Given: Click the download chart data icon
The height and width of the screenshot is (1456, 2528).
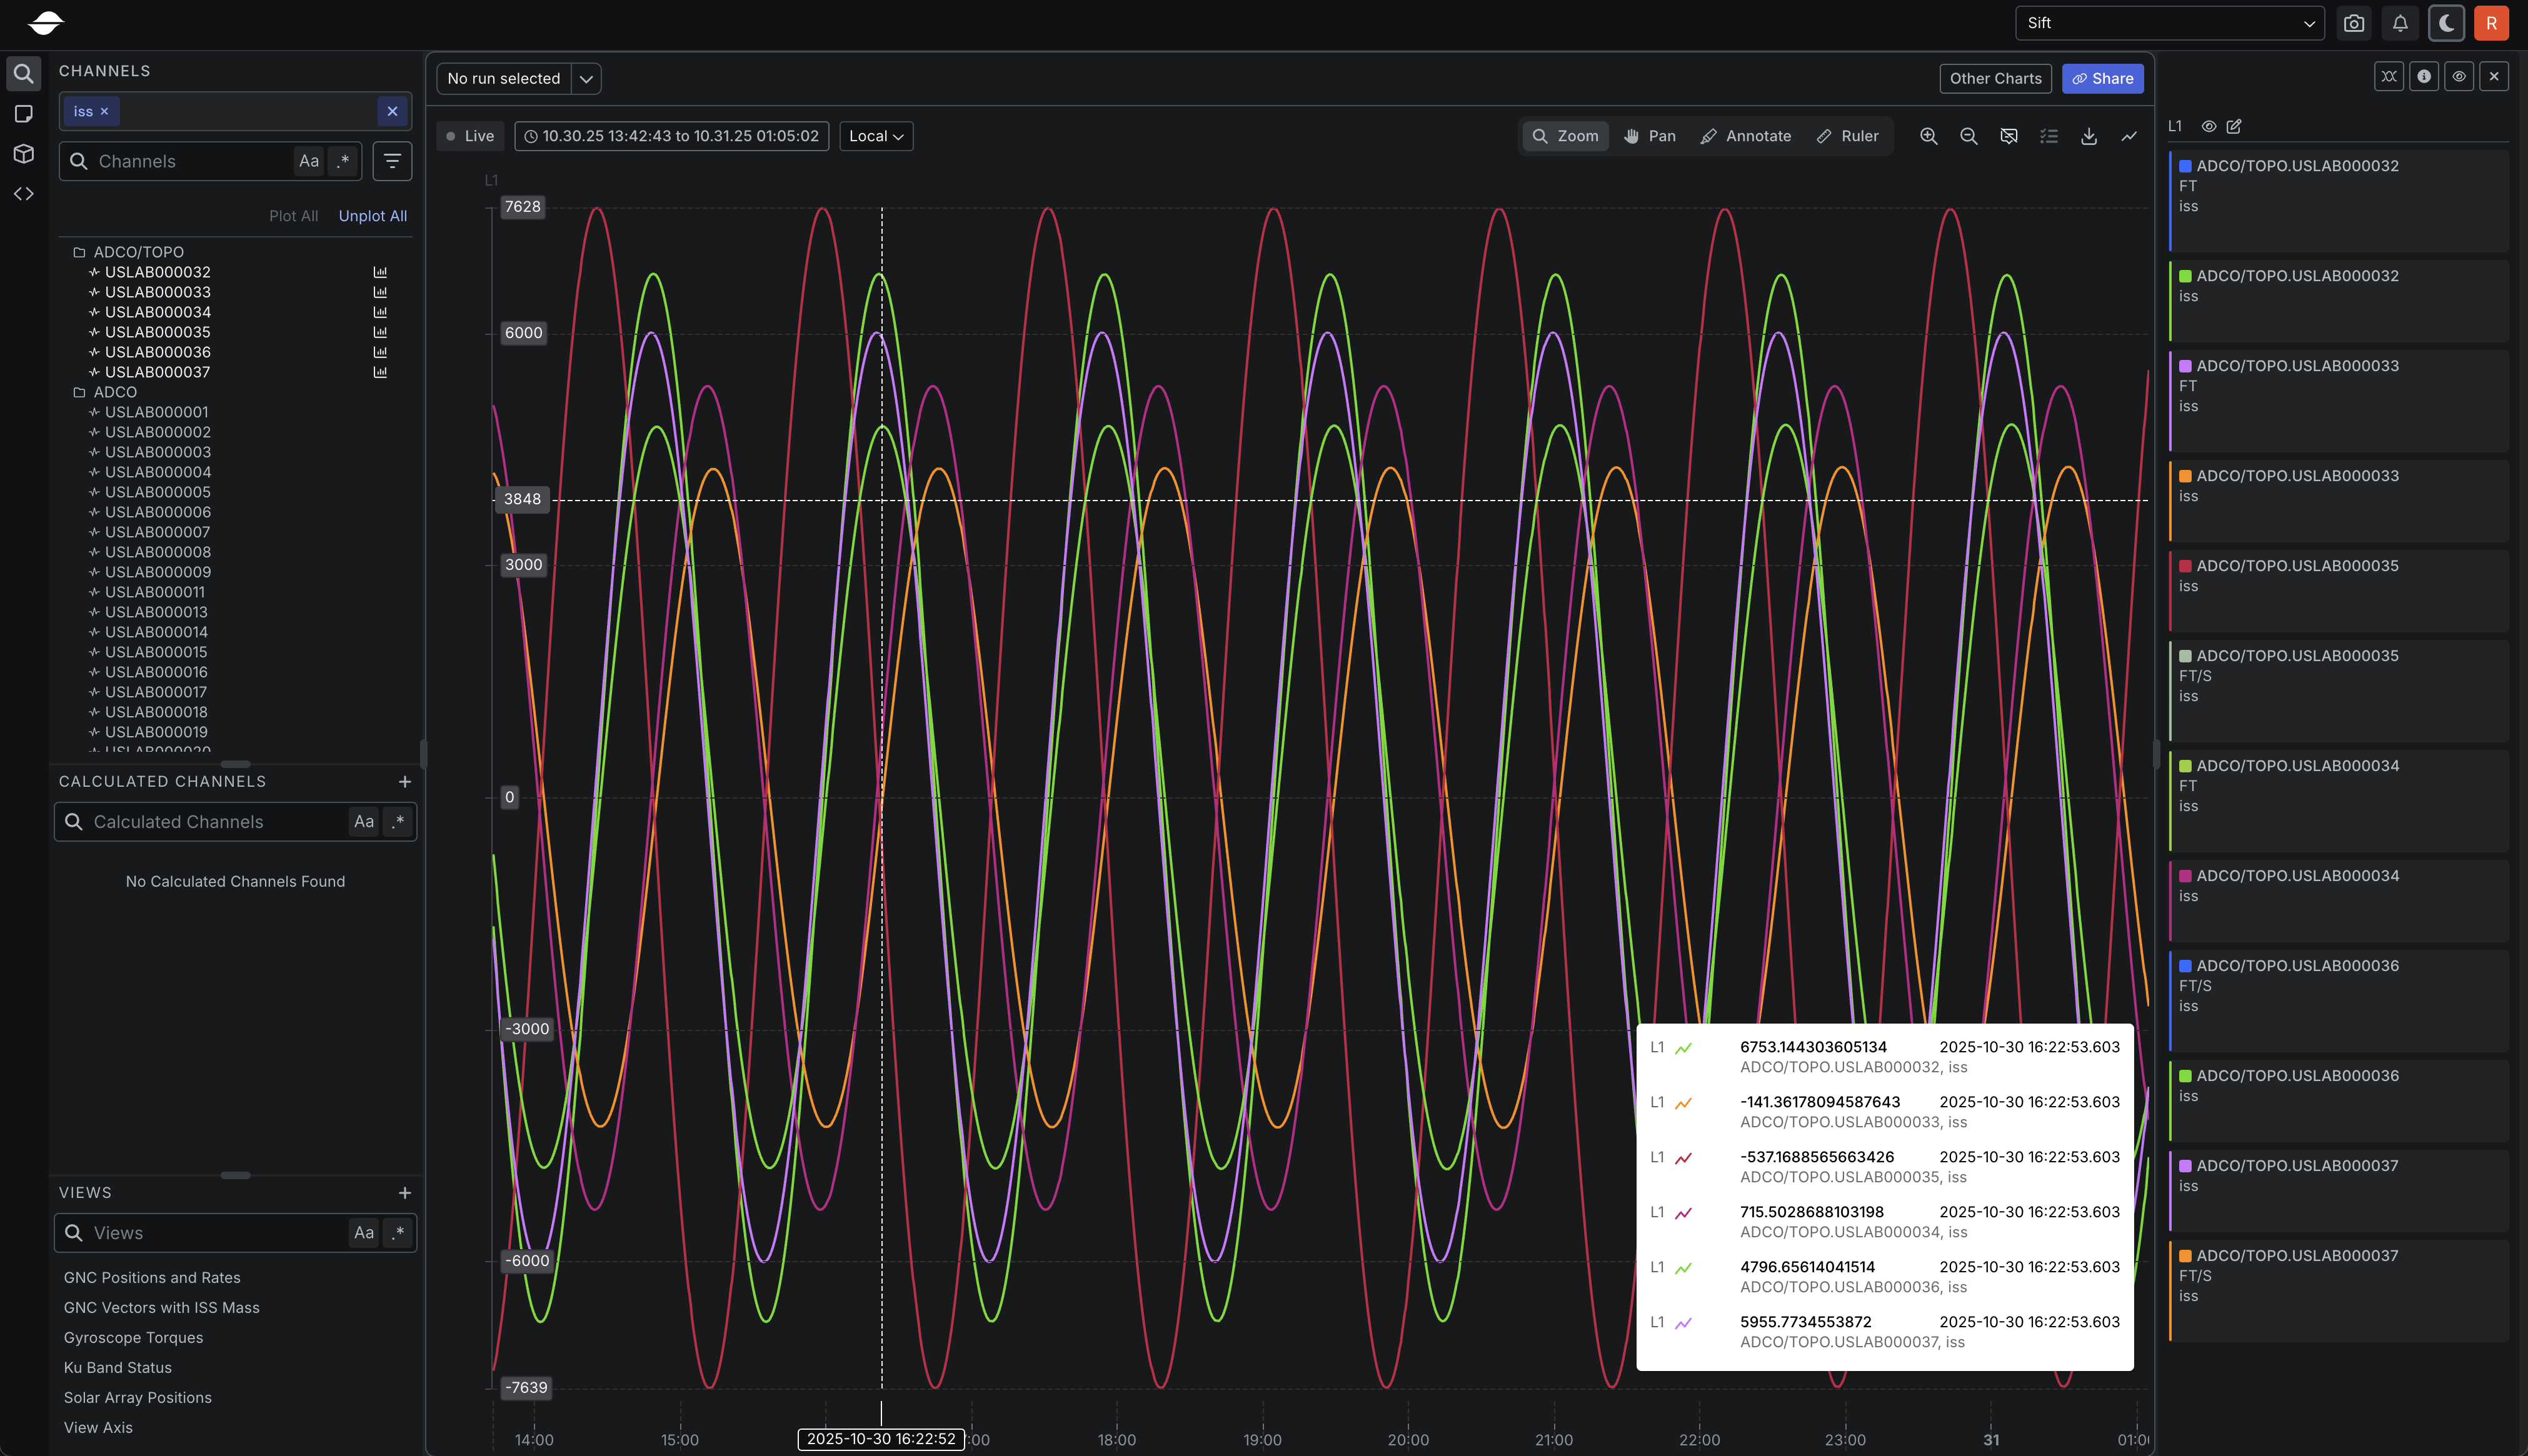Looking at the screenshot, I should [x=2089, y=136].
